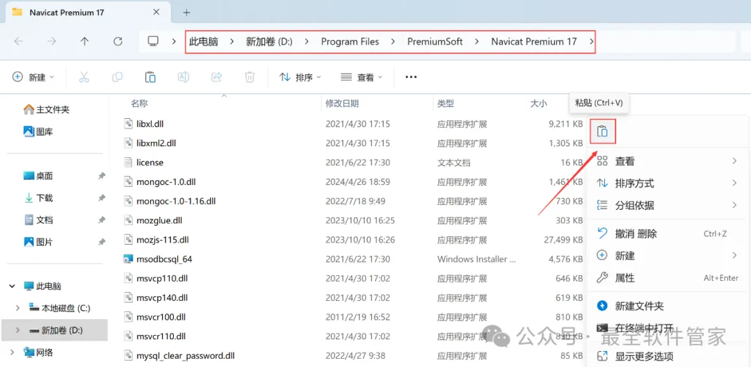This screenshot has width=751, height=367.
Task: Choose 显示更多选项 in context menu
Action: pyautogui.click(x=666, y=357)
